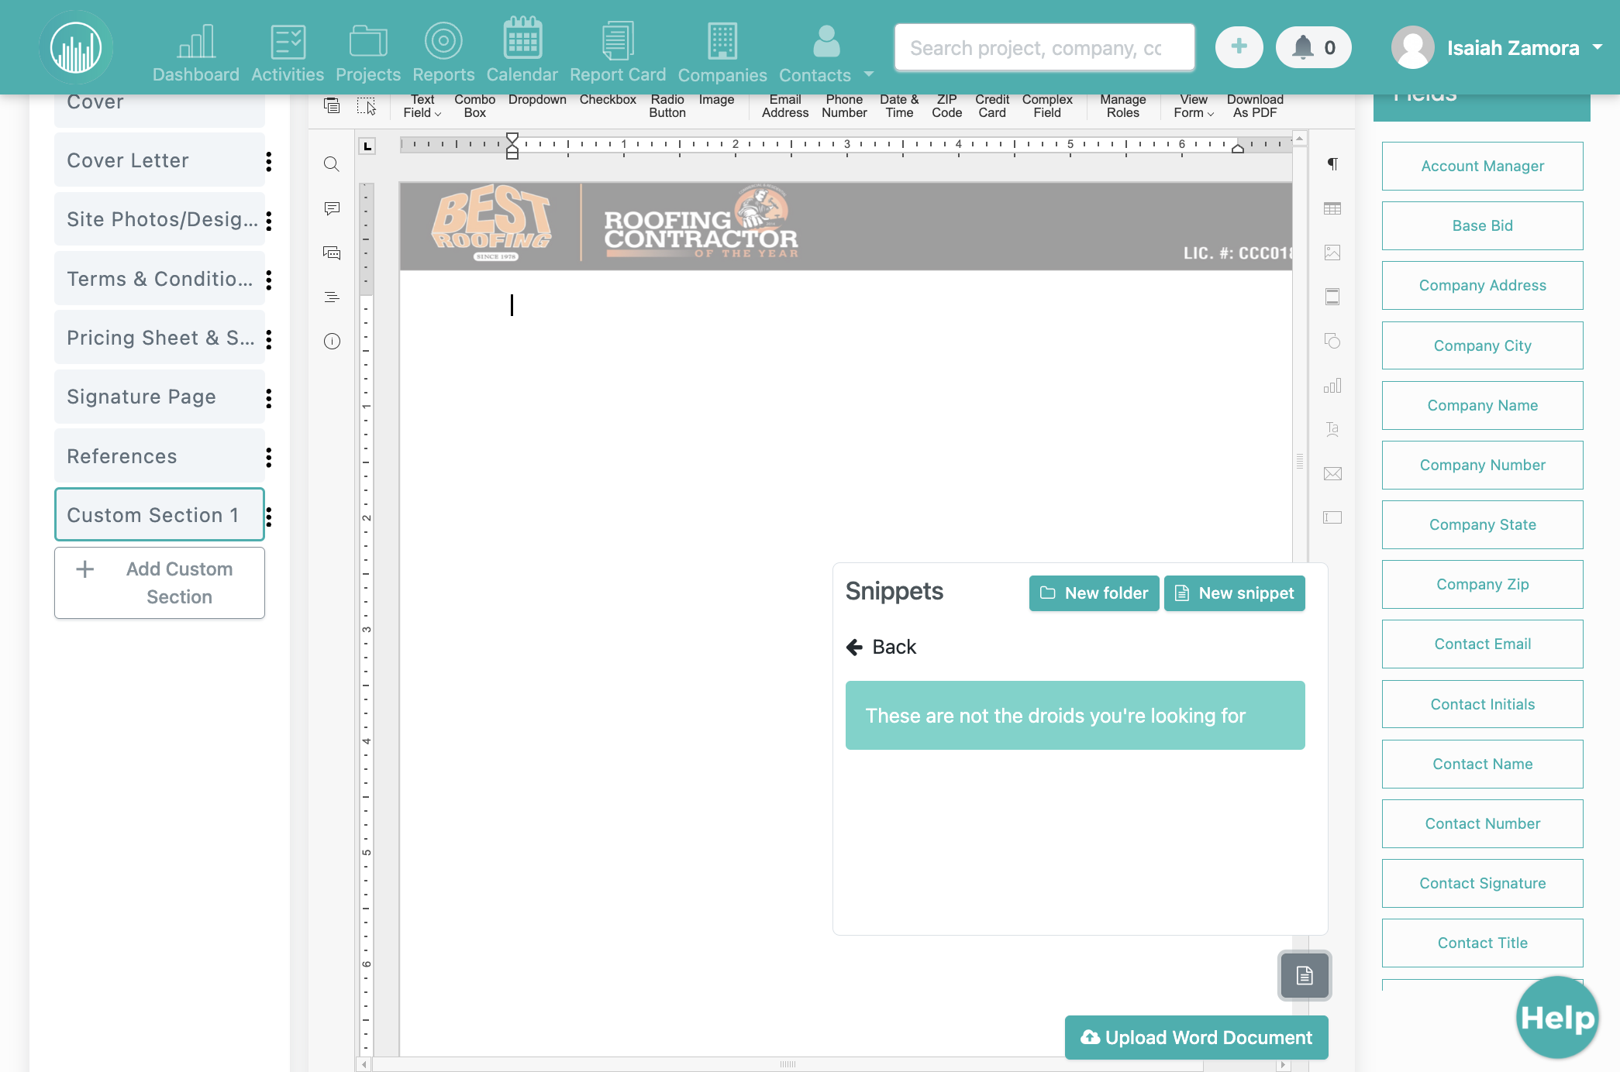
Task: Expand the View Form dropdown
Action: (1194, 106)
